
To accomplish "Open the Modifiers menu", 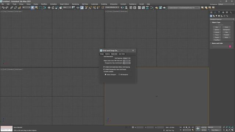I will 44,4.
